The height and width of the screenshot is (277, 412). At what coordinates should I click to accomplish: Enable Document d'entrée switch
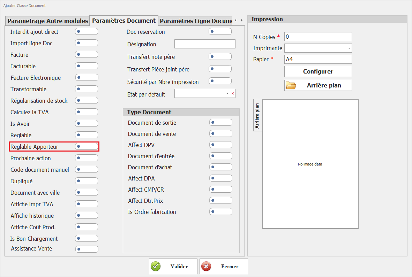click(221, 156)
